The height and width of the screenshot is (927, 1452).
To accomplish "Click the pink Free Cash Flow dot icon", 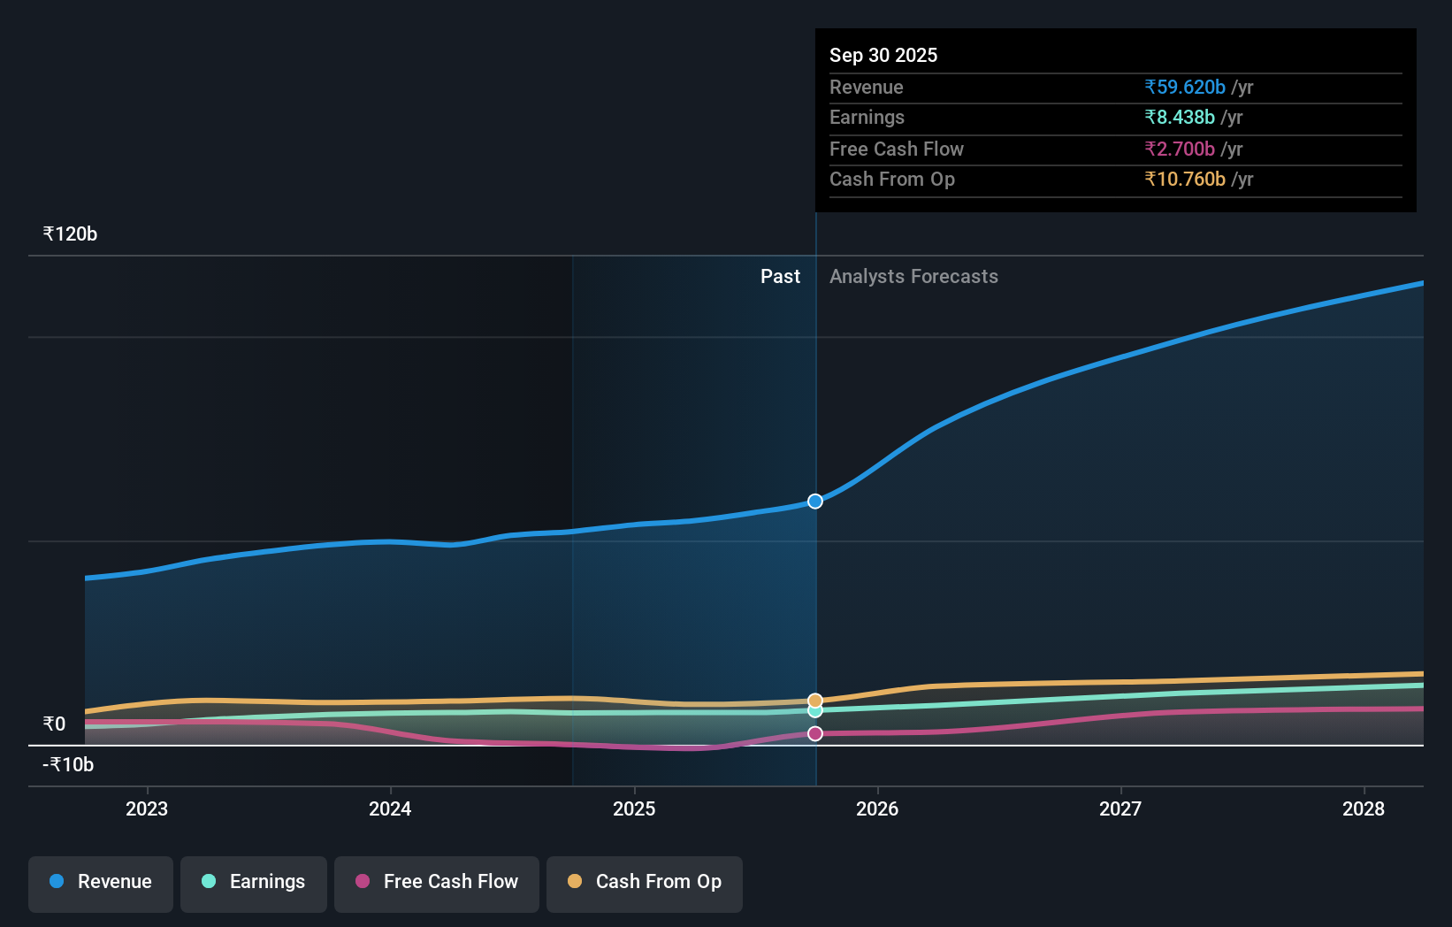I will pyautogui.click(x=363, y=882).
